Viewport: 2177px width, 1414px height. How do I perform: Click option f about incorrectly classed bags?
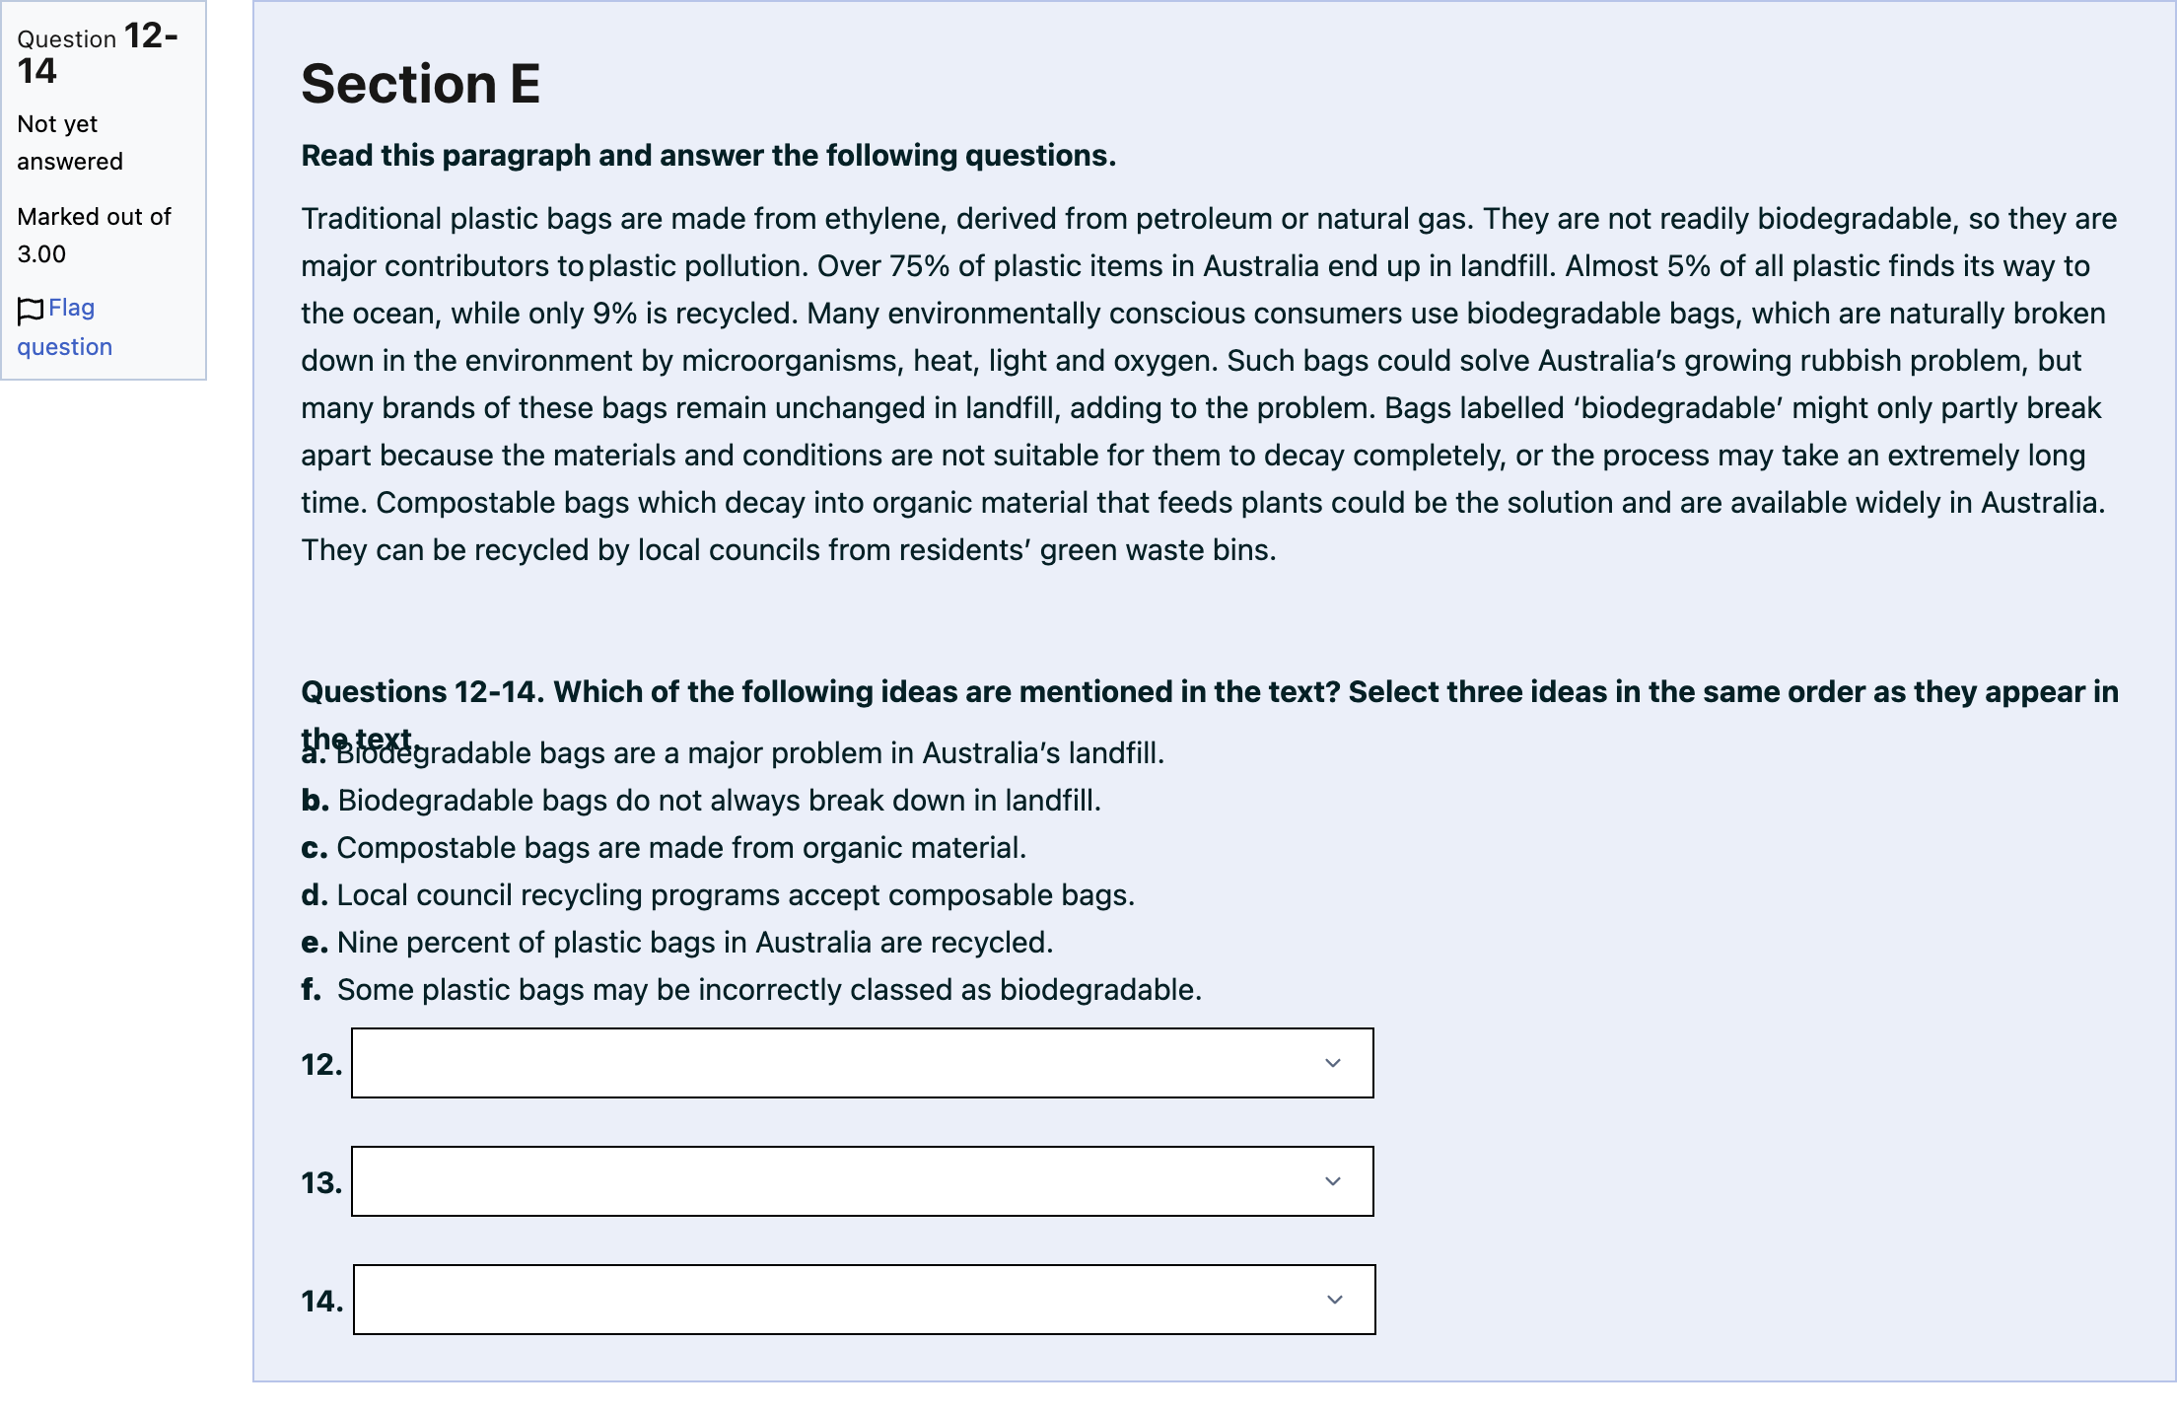(751, 990)
